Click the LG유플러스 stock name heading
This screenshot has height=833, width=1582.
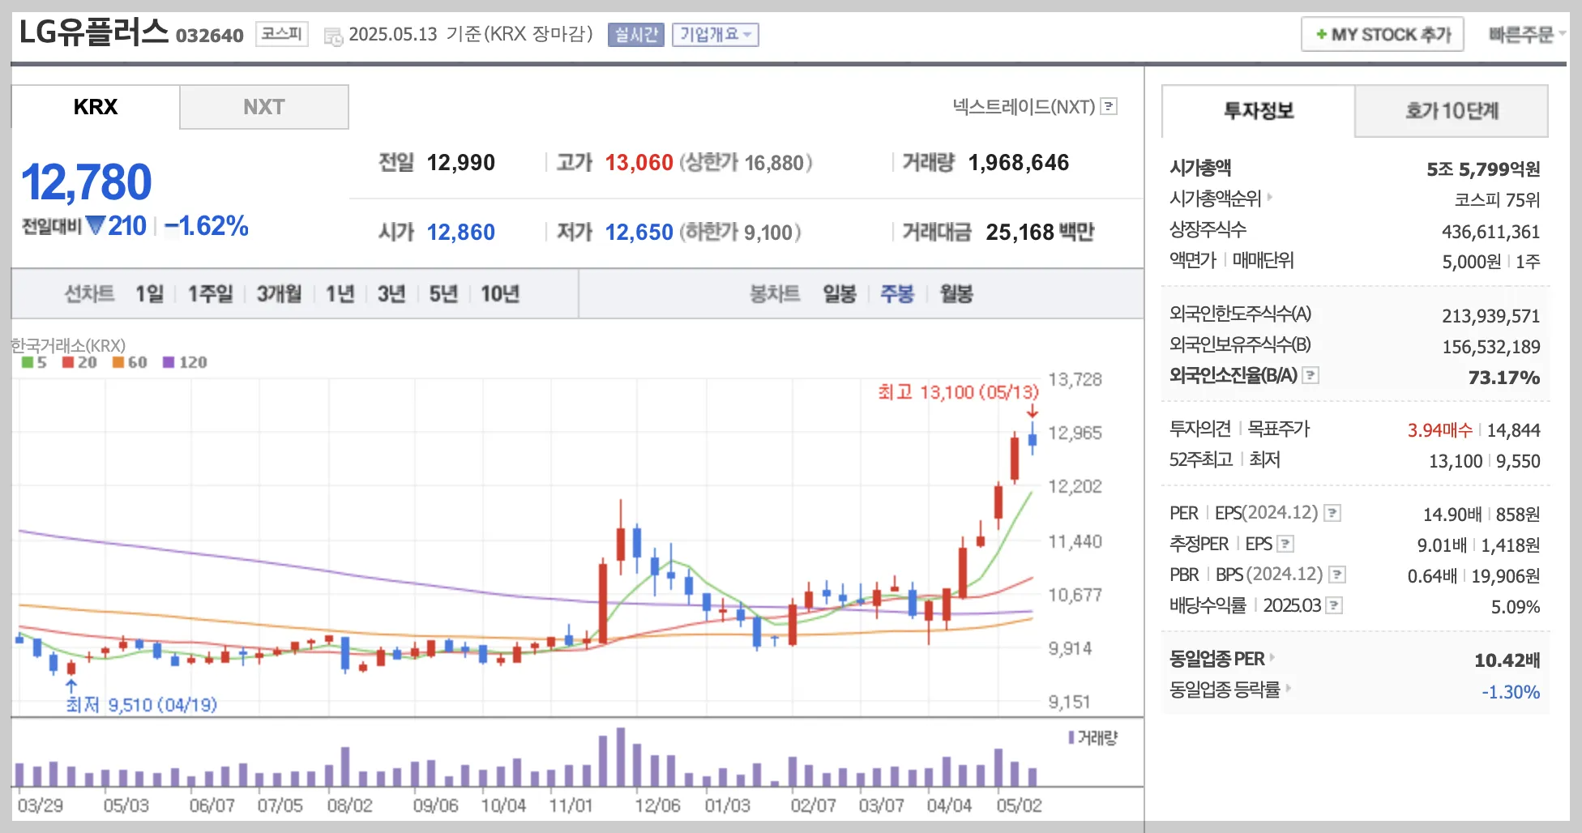pos(94,32)
